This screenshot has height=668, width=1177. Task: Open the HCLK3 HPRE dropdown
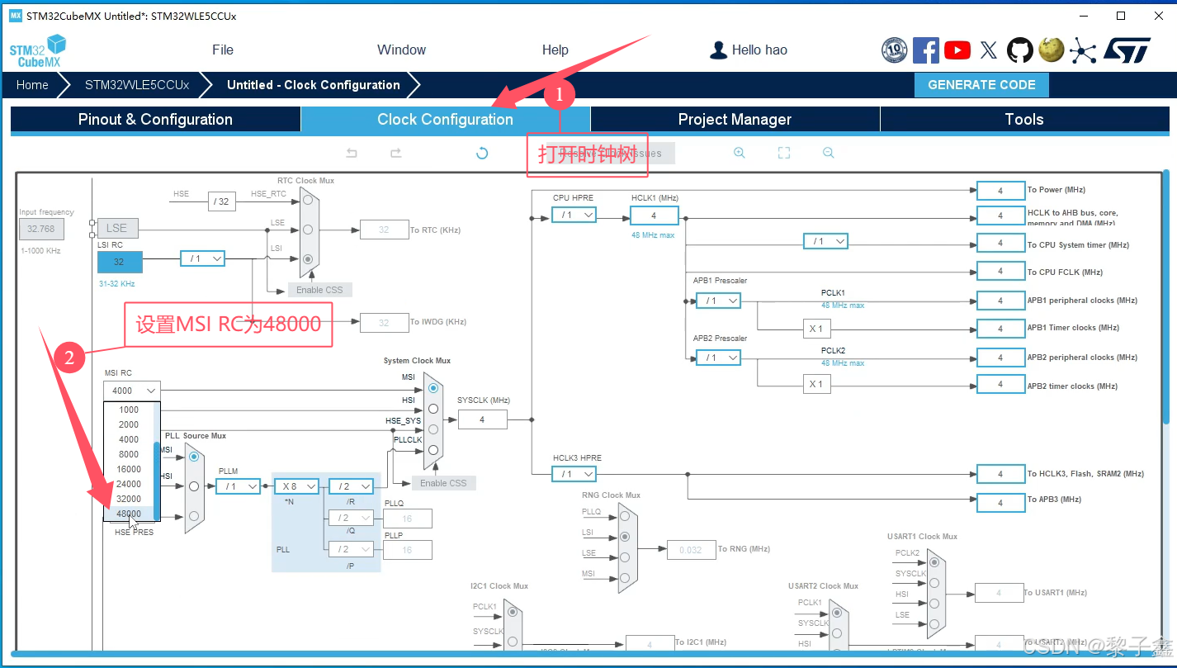click(x=574, y=474)
